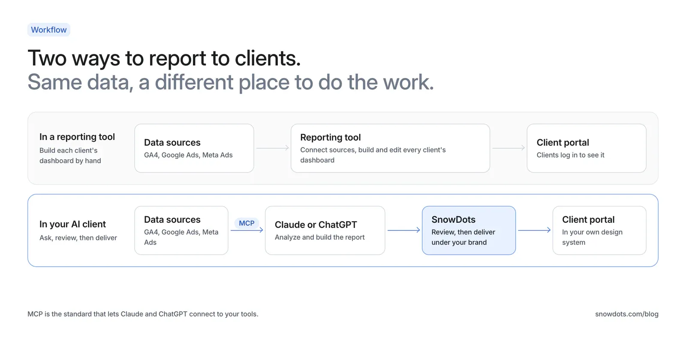Click the "Workflow" badge

point(49,30)
